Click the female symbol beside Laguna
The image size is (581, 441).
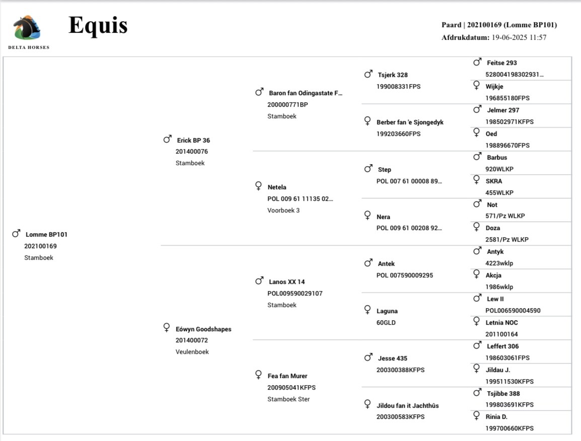pyautogui.click(x=368, y=310)
